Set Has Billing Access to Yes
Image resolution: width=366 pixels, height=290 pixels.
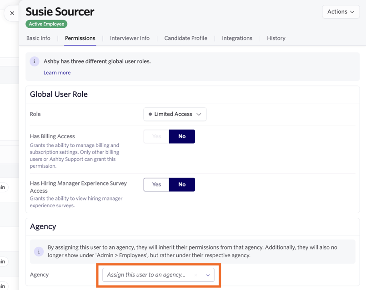click(x=156, y=136)
